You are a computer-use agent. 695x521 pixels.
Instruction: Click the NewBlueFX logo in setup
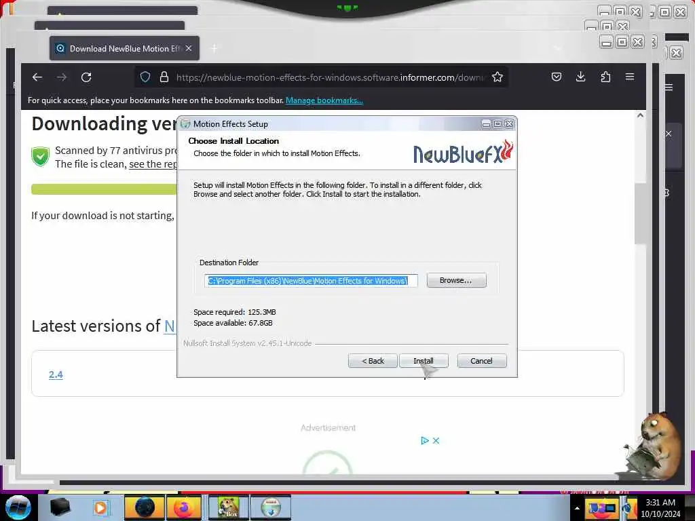point(463,152)
